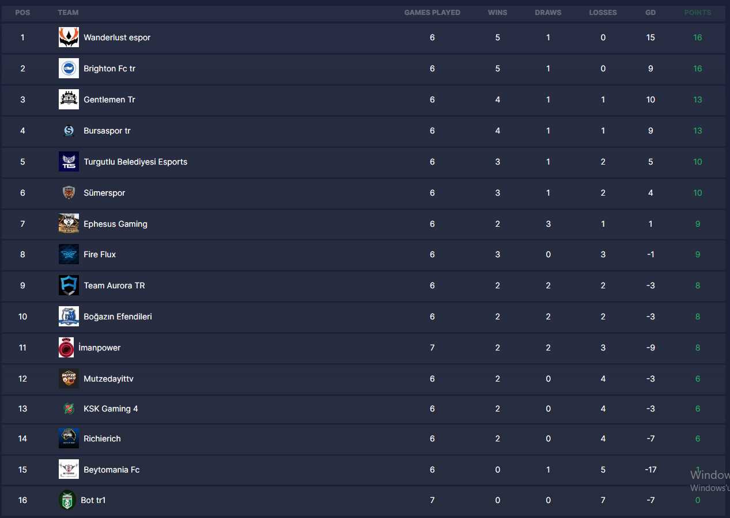Click the GD column header
This screenshot has width=730, height=518.
650,13
